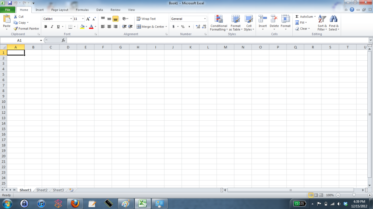Image resolution: width=373 pixels, height=209 pixels.
Task: Switch to the Data tab
Action: tap(100, 10)
